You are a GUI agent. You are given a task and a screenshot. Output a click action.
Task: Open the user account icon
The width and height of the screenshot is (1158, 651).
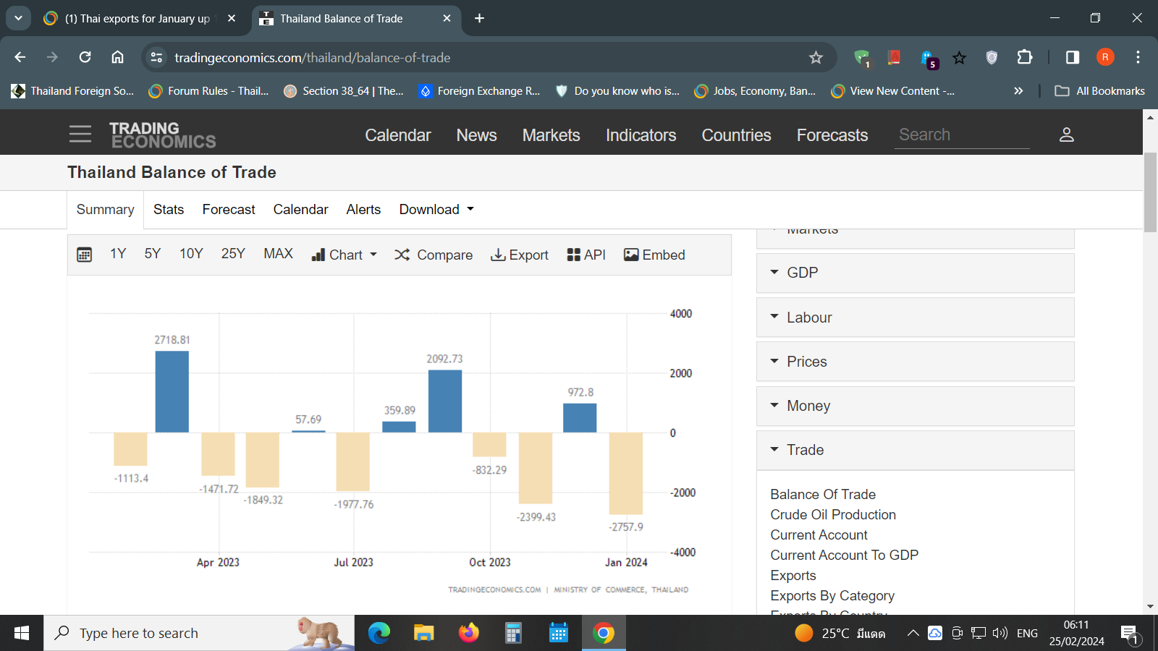pos(1066,135)
